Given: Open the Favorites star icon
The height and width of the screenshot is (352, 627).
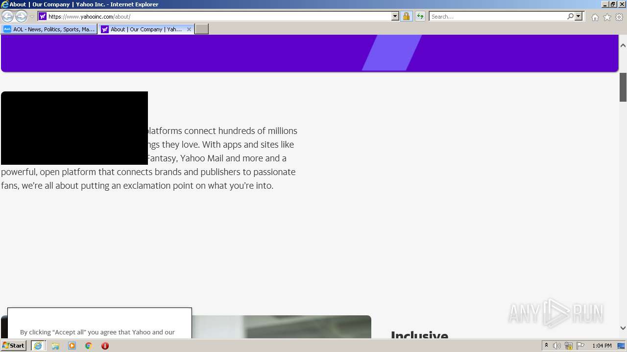Looking at the screenshot, I should (x=607, y=17).
